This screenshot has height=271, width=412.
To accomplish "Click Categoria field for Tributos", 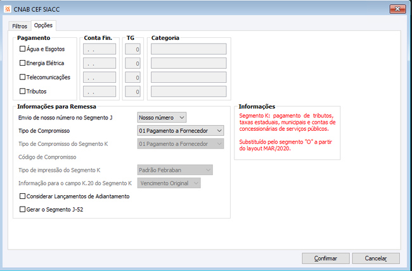I will pos(189,92).
